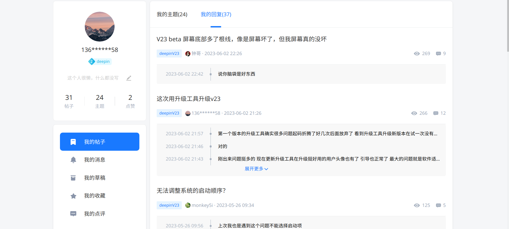Open thread '这次用升级工具升级v23'
Image resolution: width=509 pixels, height=229 pixels.
click(188, 99)
